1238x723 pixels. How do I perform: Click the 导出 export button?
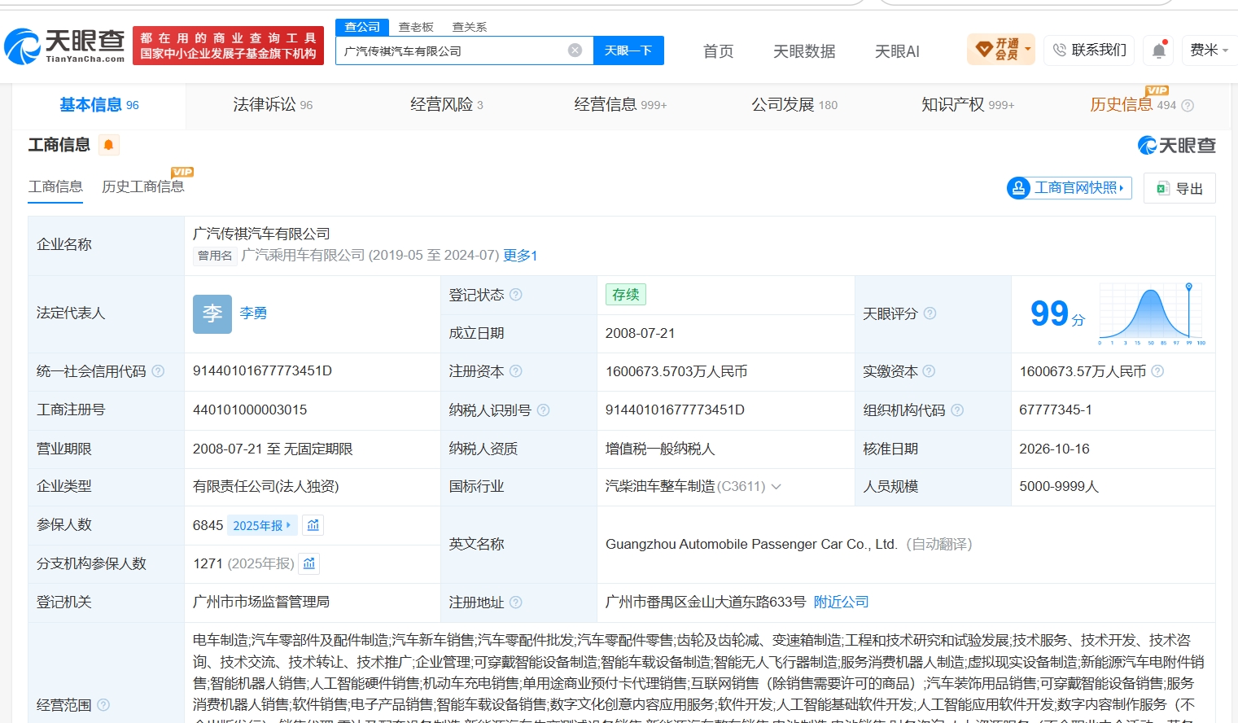1179,188
